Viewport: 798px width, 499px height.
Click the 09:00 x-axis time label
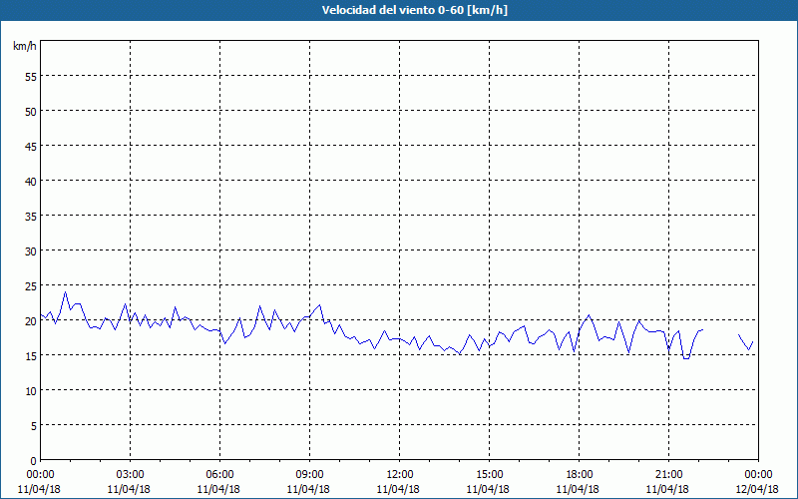tap(309, 475)
